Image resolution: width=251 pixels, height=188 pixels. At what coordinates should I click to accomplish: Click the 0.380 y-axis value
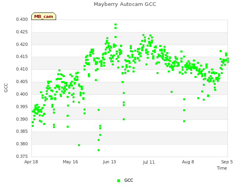click(22, 144)
